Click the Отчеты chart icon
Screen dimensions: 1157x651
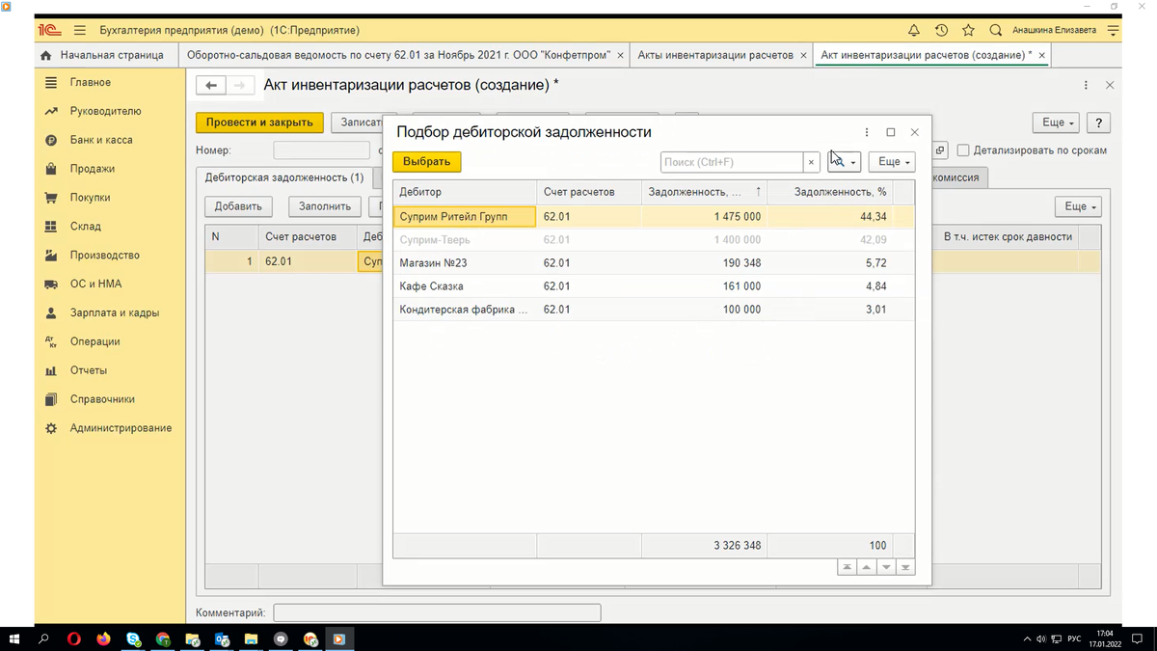pos(51,370)
